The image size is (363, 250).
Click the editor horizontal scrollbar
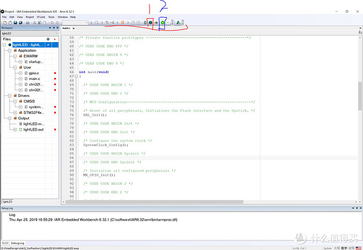(154, 202)
